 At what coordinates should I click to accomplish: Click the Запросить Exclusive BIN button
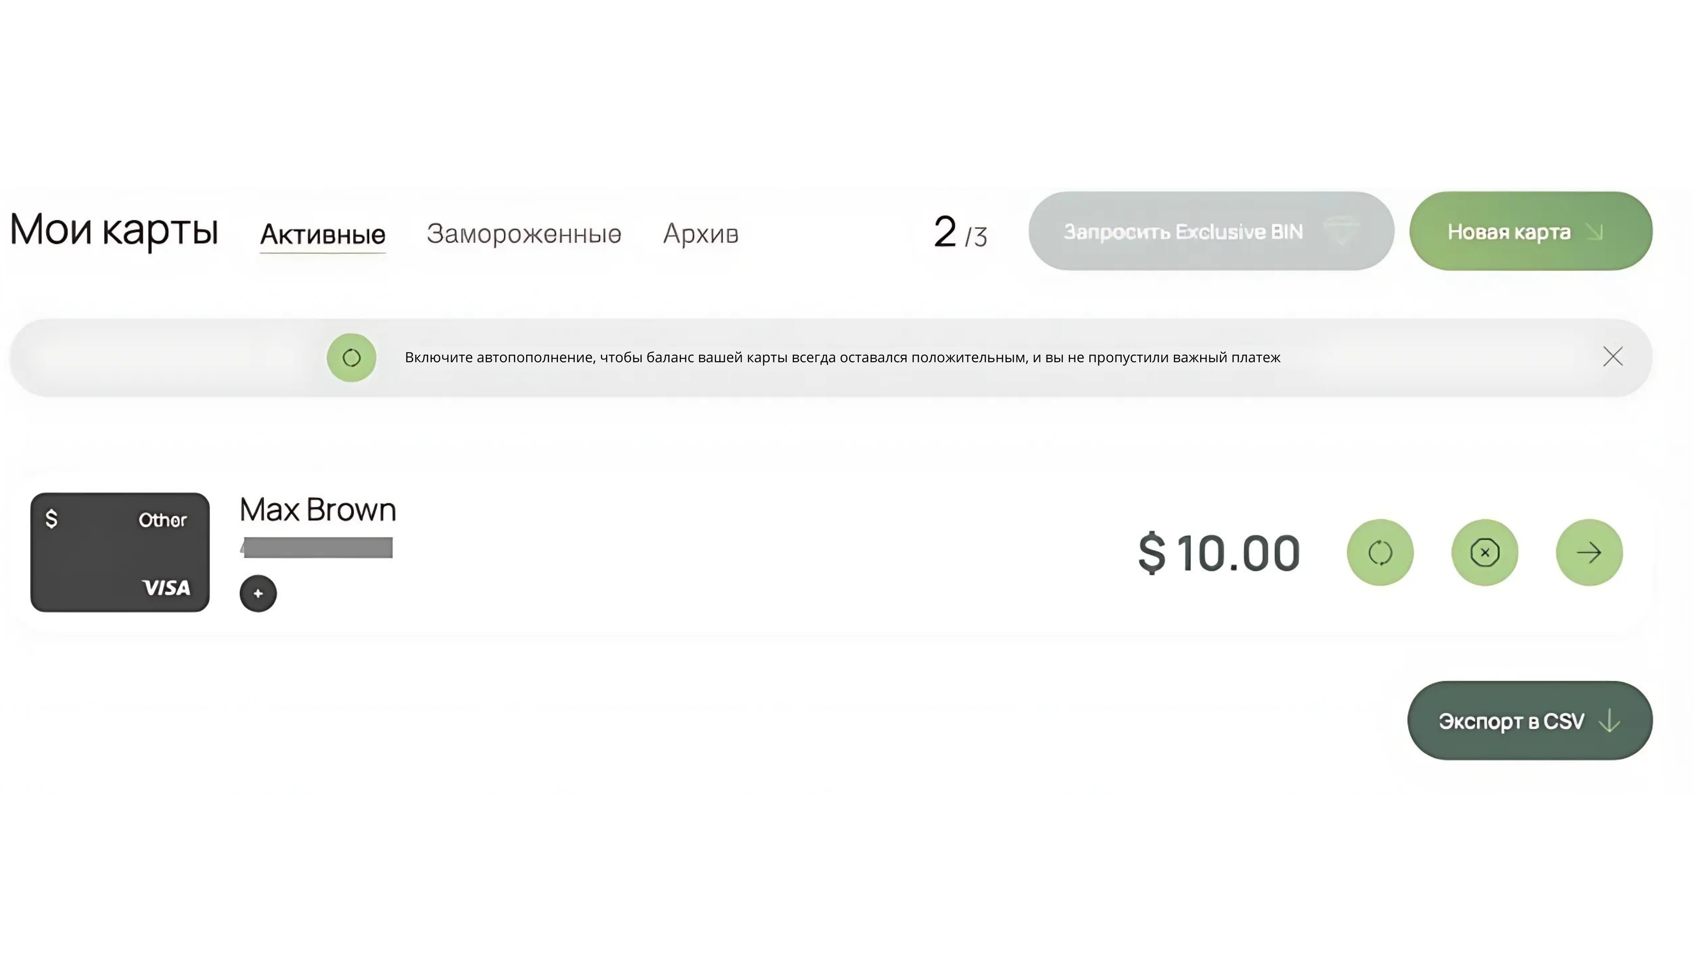click(x=1211, y=231)
